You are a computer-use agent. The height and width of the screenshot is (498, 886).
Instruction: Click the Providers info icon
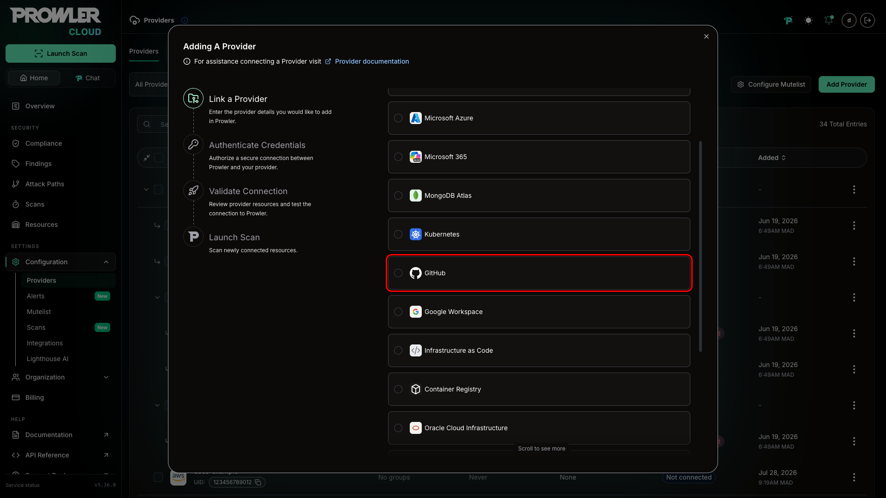coord(185,20)
